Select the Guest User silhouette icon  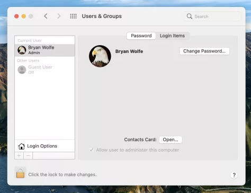click(22, 69)
